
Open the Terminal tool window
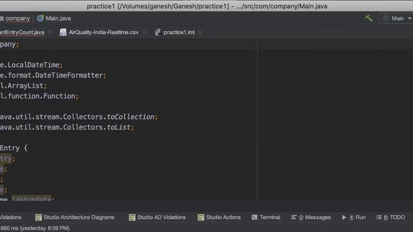(x=266, y=217)
